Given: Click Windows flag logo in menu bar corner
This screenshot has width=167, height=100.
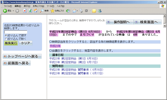Looking at the screenshot, I should point(163,6).
